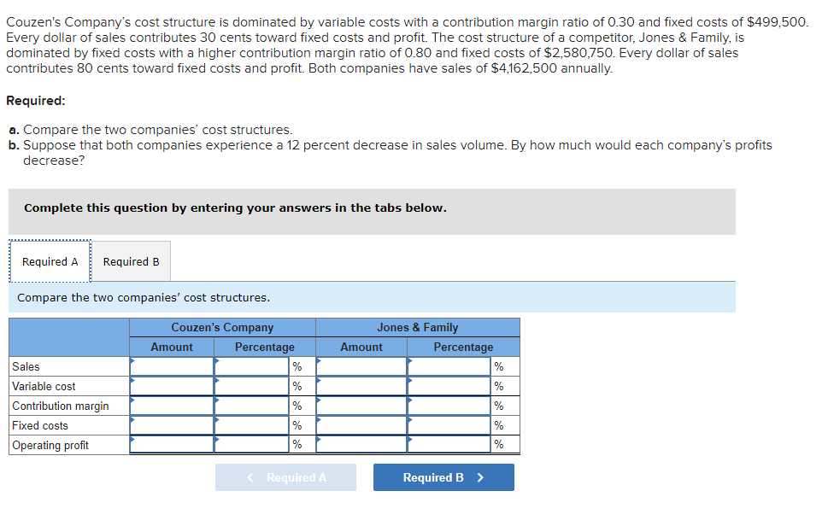Screen dimensions: 834x526
Task: Enter Sales amount for Couzen's Company
Action: 171,366
